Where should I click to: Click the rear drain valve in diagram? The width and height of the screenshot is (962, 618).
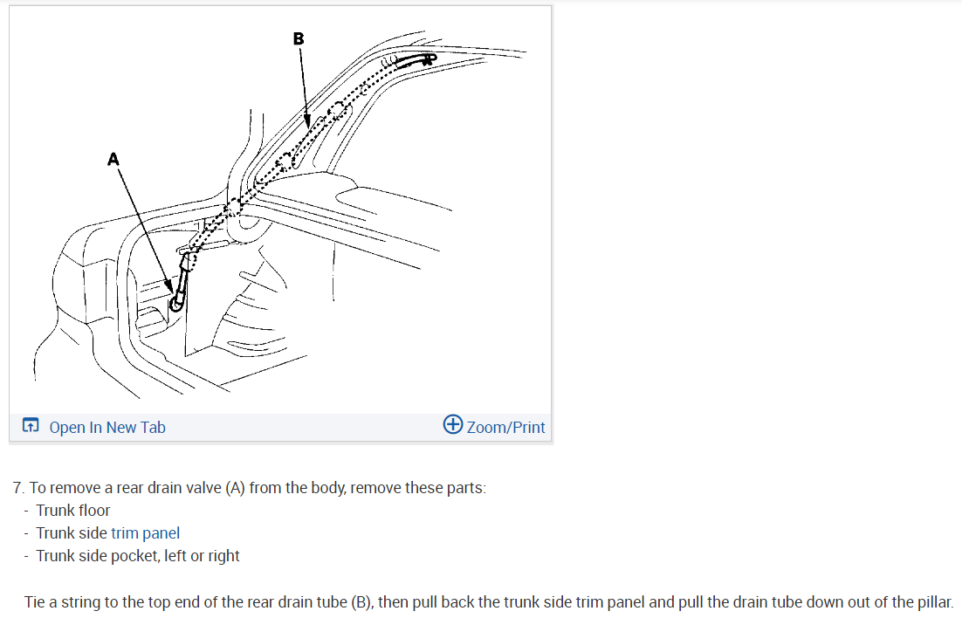(181, 285)
